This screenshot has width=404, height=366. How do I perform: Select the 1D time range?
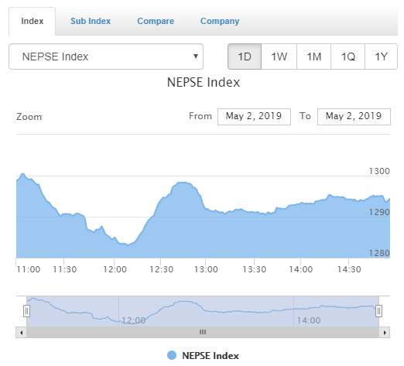pos(245,56)
